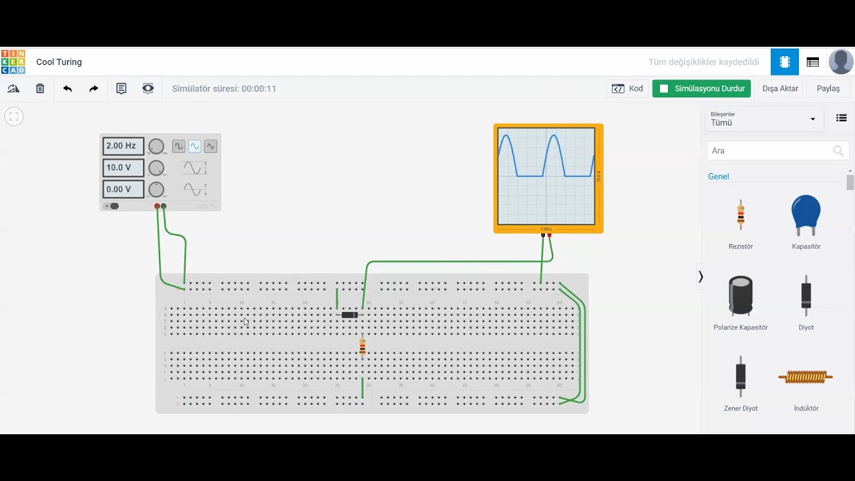Click the amplitude knob beside 10.0 V
The height and width of the screenshot is (481, 855).
[x=156, y=168]
